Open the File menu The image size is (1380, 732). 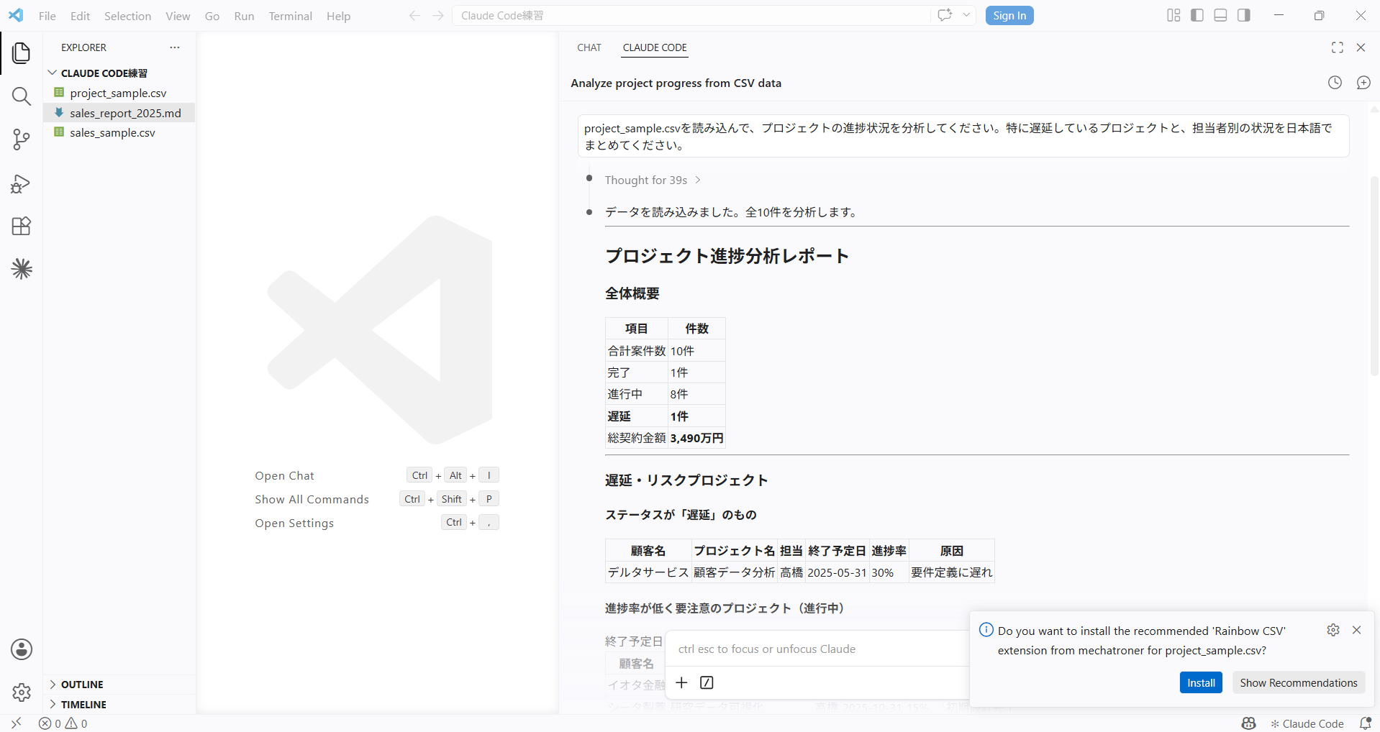coord(47,16)
